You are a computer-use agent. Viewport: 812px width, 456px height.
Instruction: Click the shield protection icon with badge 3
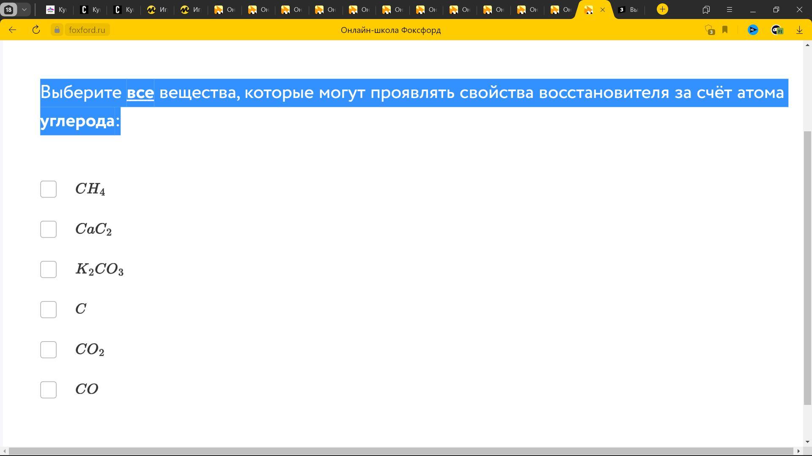coord(709,30)
